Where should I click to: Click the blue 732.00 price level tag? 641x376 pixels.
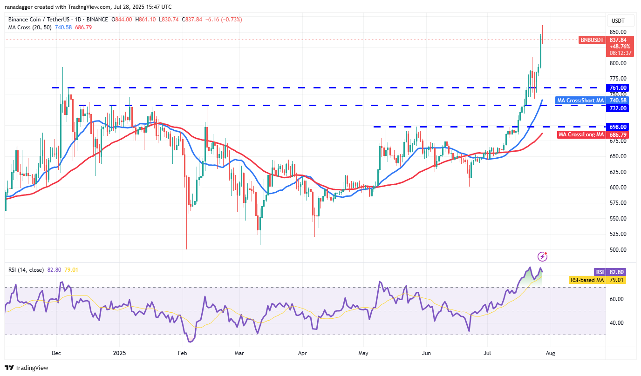tap(619, 108)
